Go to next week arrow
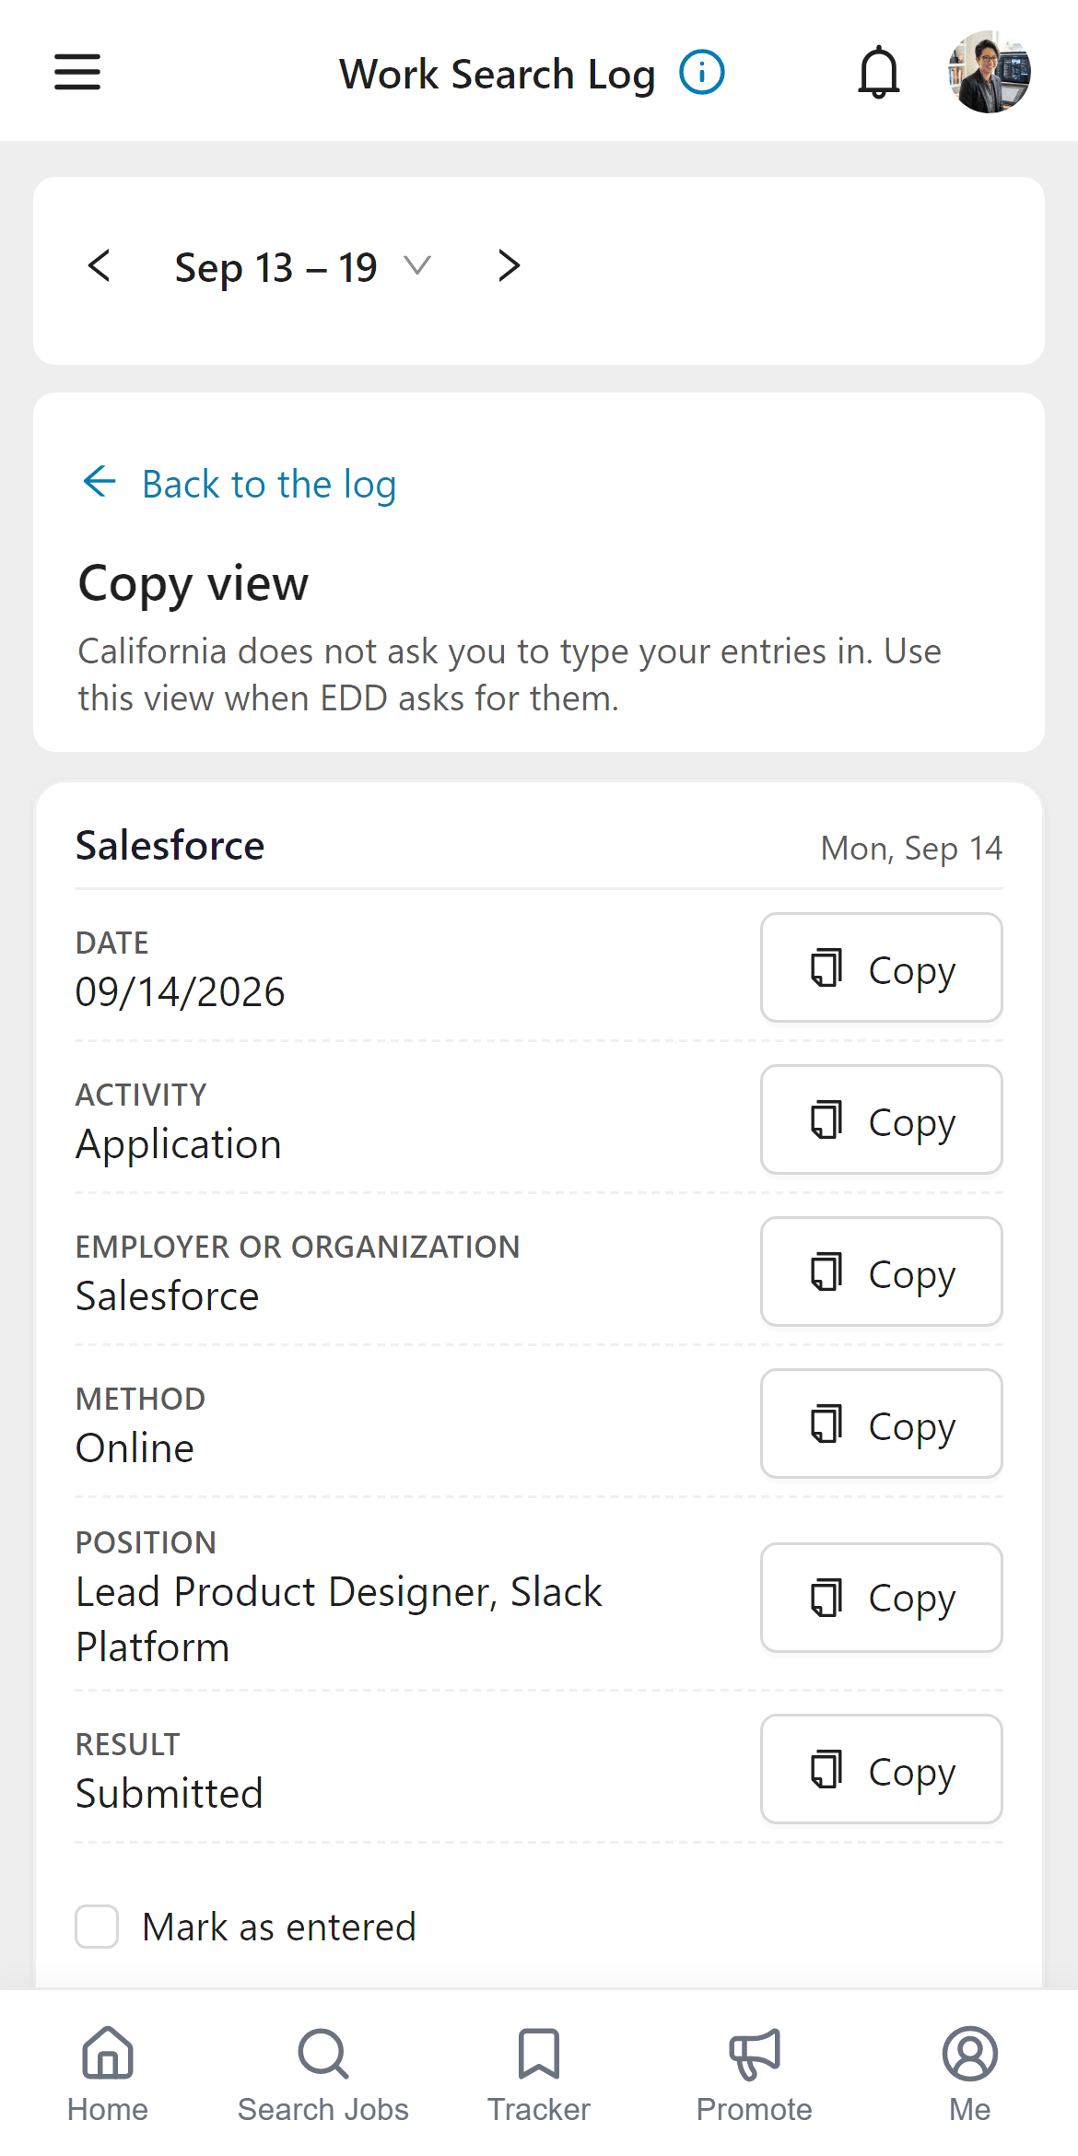 click(x=509, y=266)
